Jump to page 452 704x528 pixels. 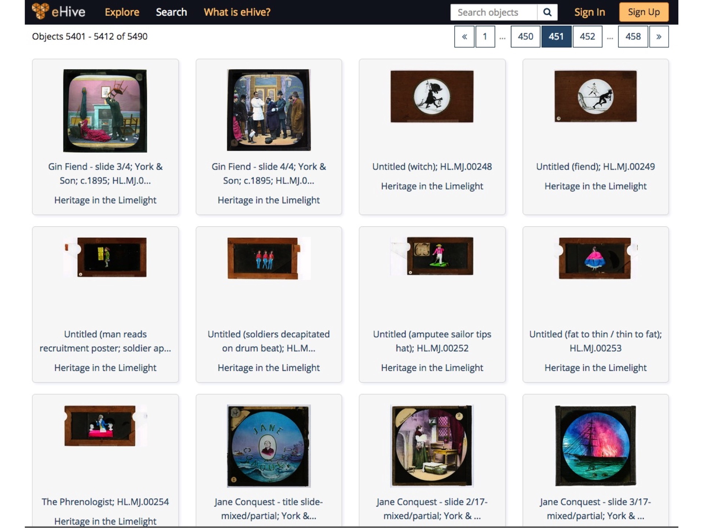click(587, 37)
